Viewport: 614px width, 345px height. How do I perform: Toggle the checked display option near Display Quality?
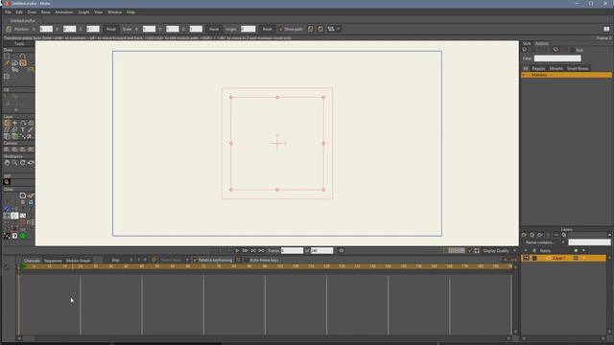(470, 251)
